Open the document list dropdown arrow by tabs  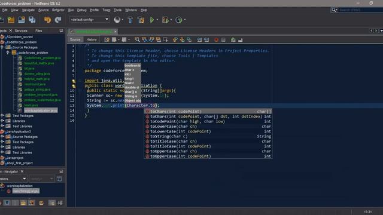381,30
